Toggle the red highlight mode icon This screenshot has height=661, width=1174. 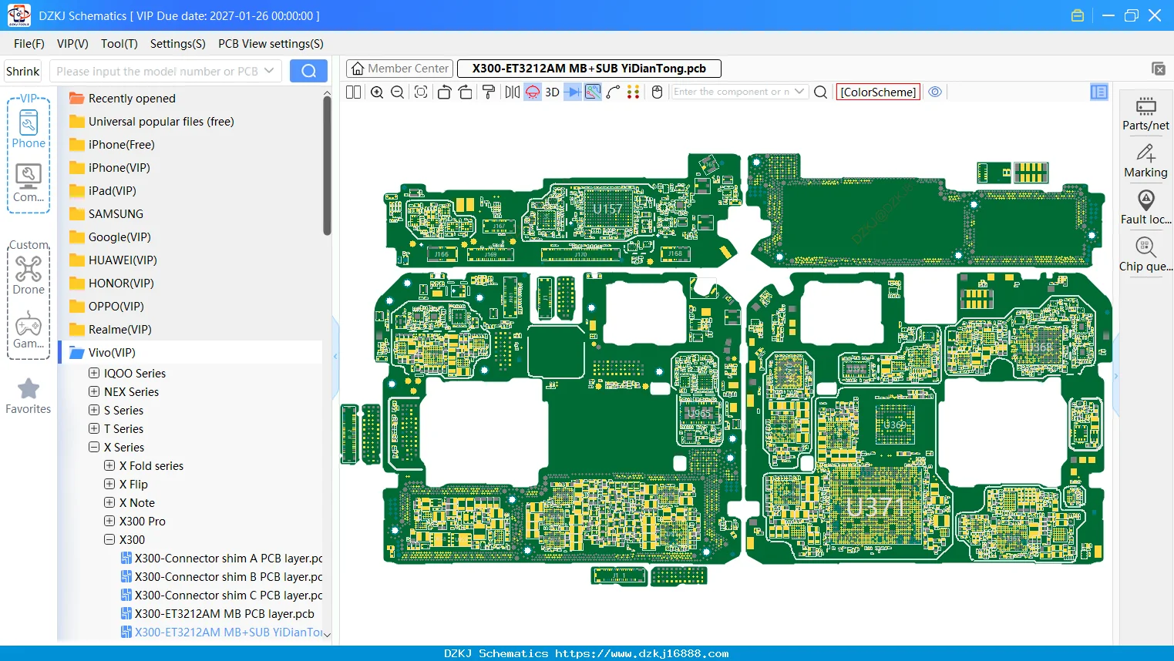pyautogui.click(x=533, y=92)
